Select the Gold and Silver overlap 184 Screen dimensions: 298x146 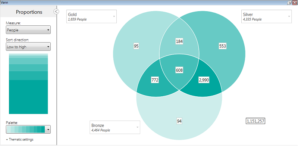coord(179,41)
